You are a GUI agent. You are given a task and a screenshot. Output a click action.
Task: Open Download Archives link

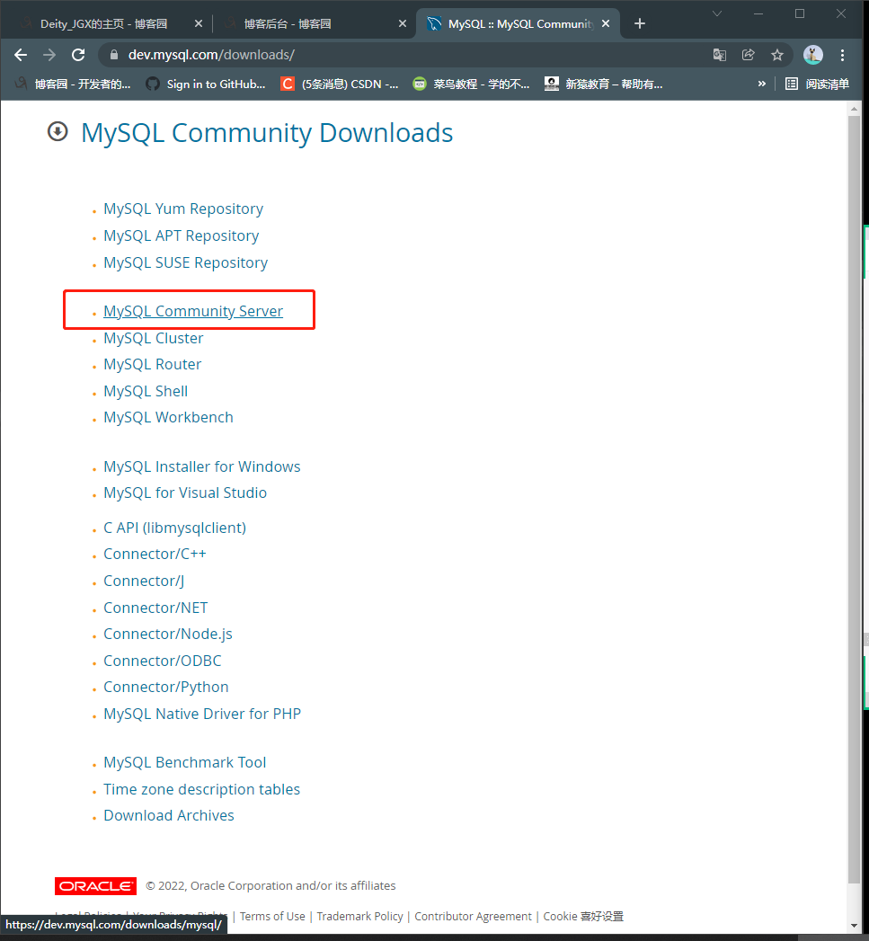coord(169,815)
